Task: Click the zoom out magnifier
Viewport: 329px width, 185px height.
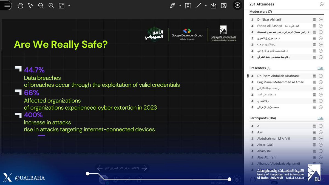Action: click(41, 5)
